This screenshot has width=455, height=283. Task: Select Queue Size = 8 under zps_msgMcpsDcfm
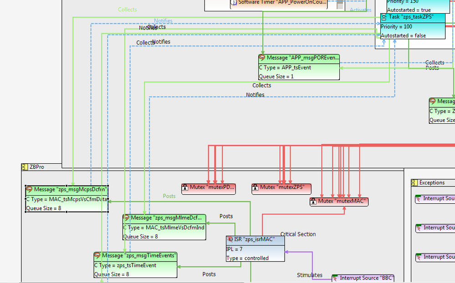click(x=44, y=208)
